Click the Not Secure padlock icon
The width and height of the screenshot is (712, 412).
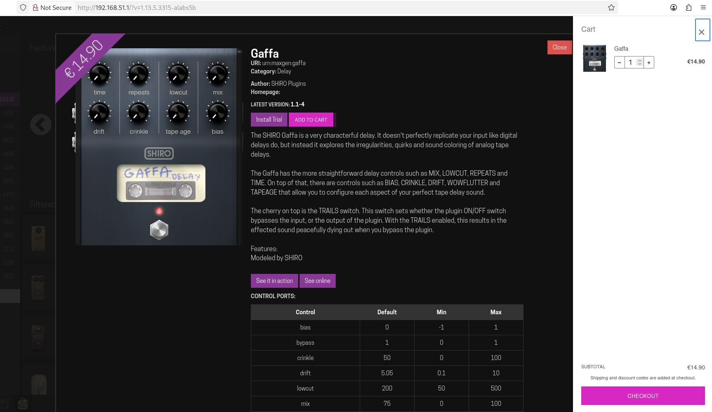point(35,7)
